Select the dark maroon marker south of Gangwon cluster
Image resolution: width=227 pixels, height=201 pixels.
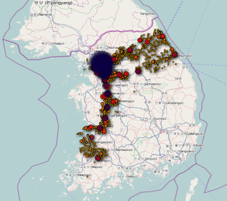click(x=138, y=71)
